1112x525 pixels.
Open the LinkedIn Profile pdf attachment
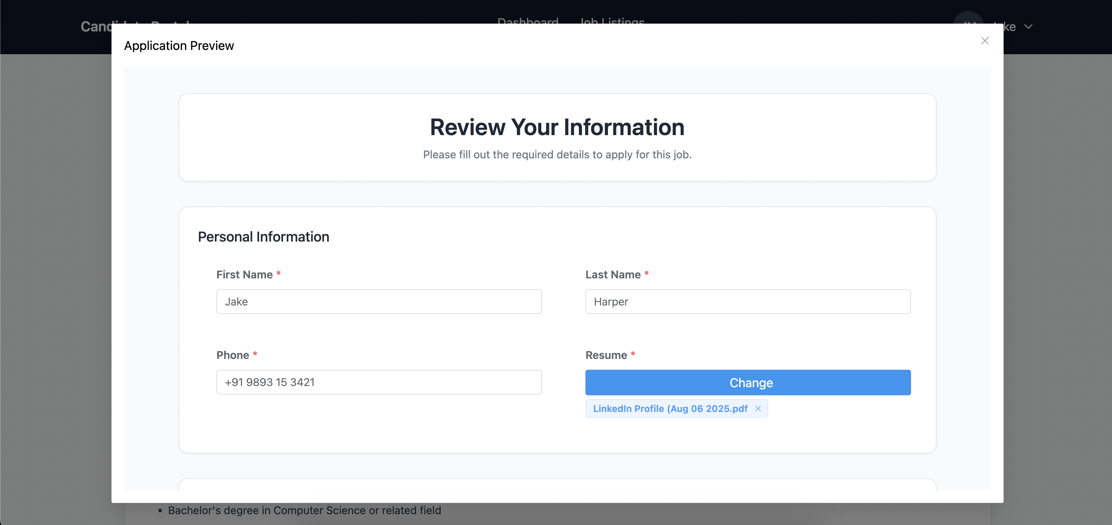(669, 408)
